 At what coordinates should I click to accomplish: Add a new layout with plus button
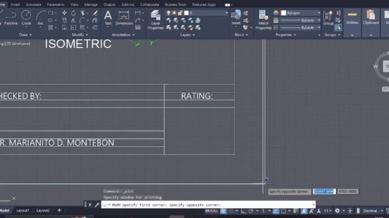click(59, 211)
